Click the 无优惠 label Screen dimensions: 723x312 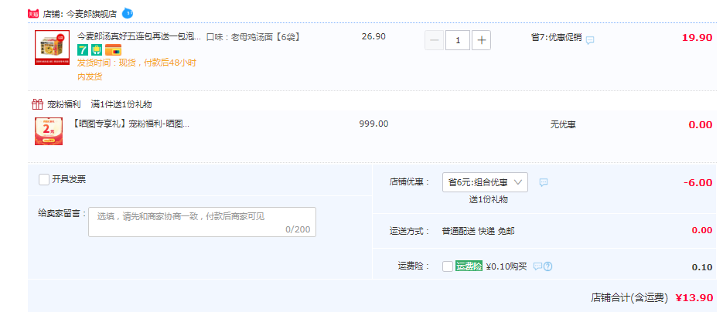[x=563, y=124]
